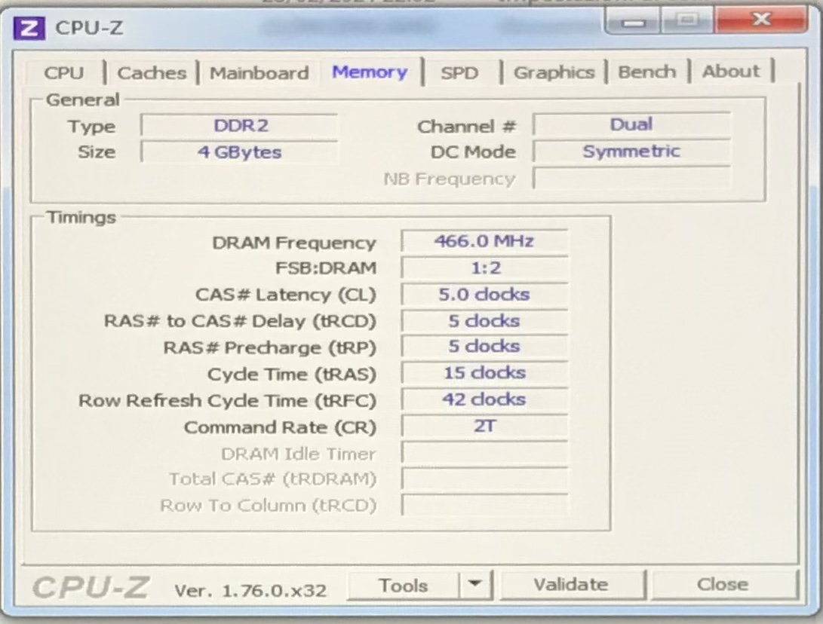Click the DRAM Frequency value field

(484, 241)
